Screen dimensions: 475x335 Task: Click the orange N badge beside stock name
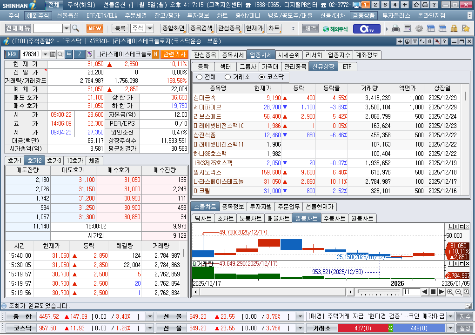(x=155, y=54)
